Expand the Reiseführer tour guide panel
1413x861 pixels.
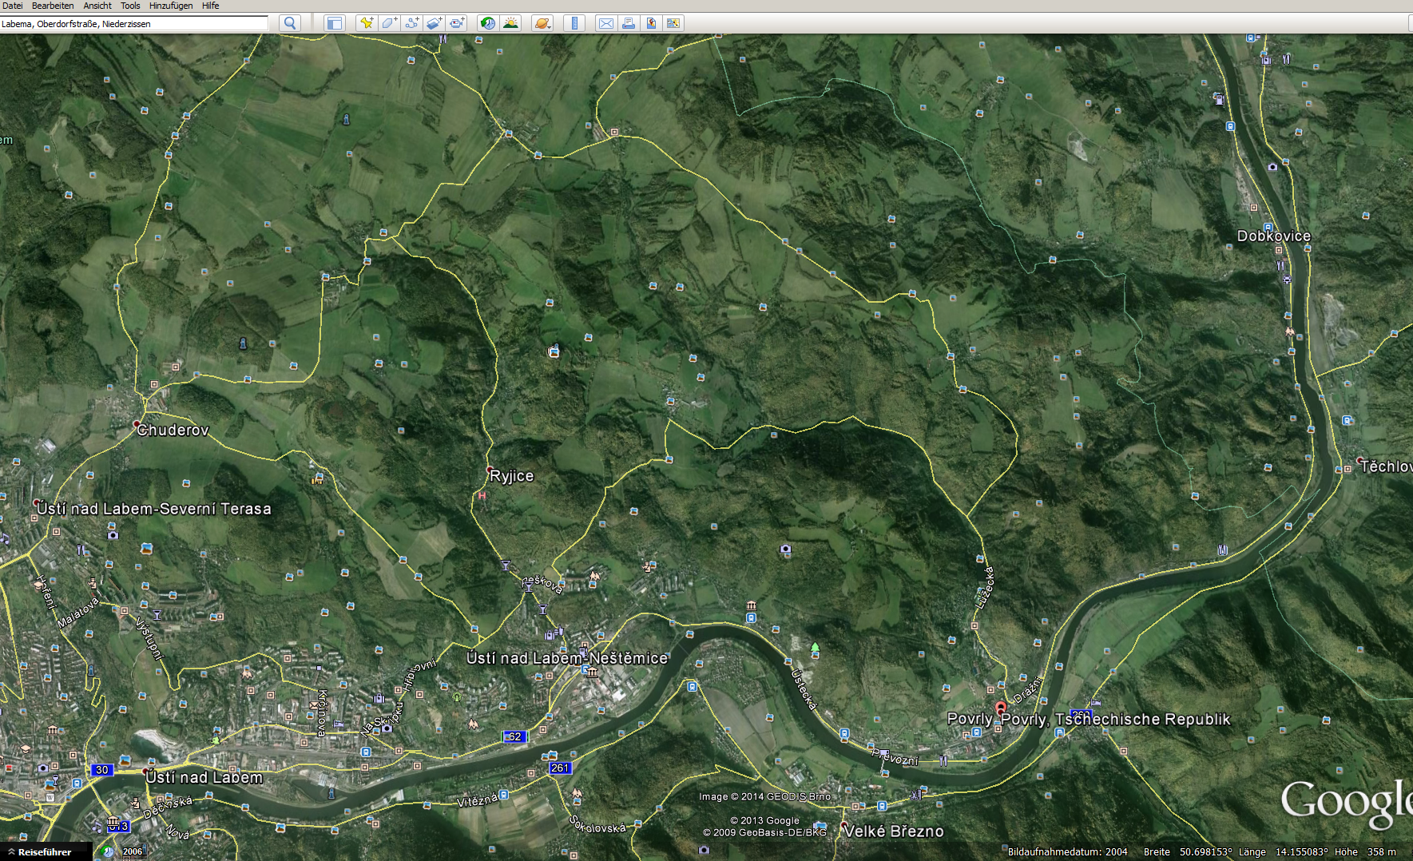coord(40,852)
